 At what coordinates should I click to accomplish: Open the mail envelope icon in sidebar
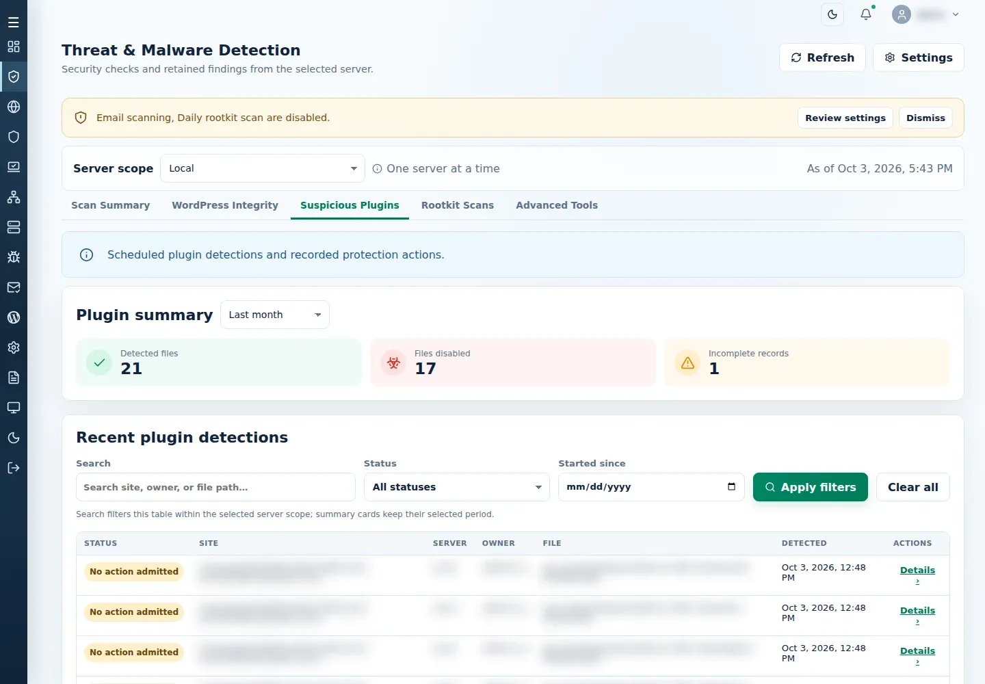[x=14, y=287]
